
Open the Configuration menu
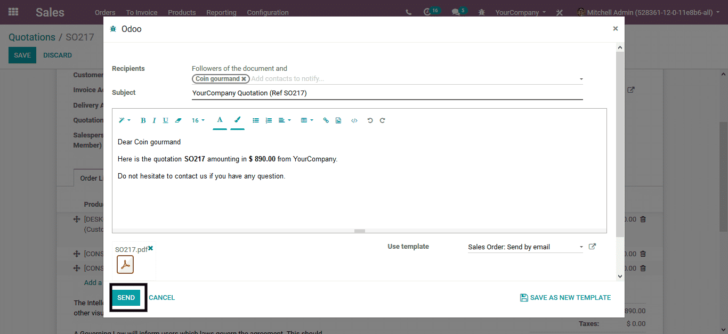point(268,12)
